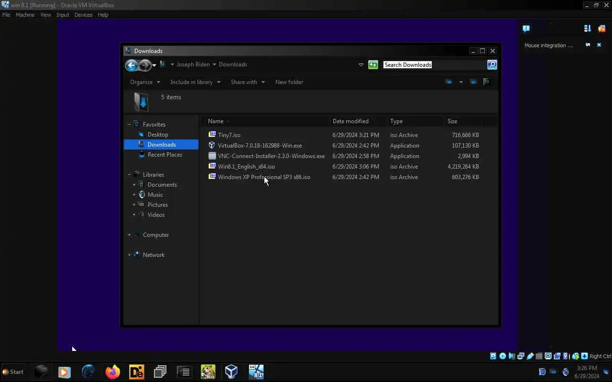Image resolution: width=612 pixels, height=382 pixels.
Task: Click the Search Downloads input field
Action: click(x=435, y=64)
